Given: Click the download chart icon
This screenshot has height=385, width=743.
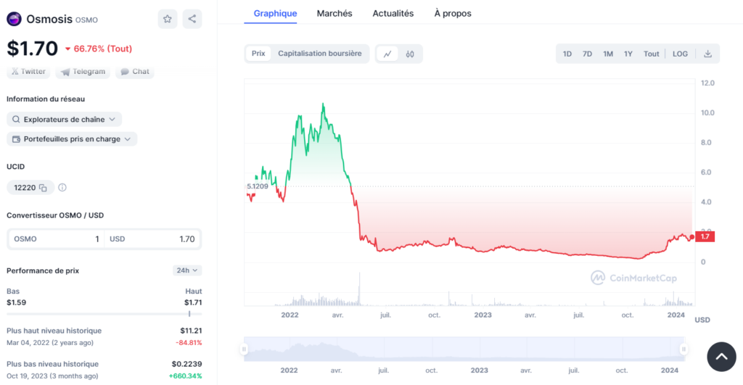Looking at the screenshot, I should click(x=707, y=54).
